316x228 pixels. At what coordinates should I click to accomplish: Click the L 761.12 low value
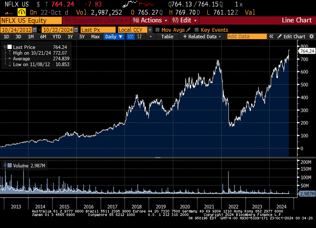coord(222,12)
